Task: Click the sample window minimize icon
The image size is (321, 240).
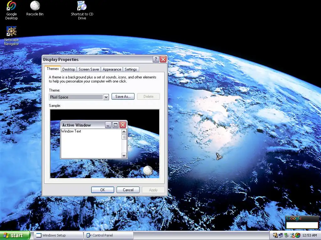Action: pyautogui.click(x=108, y=125)
